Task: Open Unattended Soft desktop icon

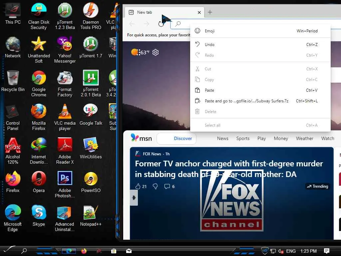Action: (x=39, y=50)
